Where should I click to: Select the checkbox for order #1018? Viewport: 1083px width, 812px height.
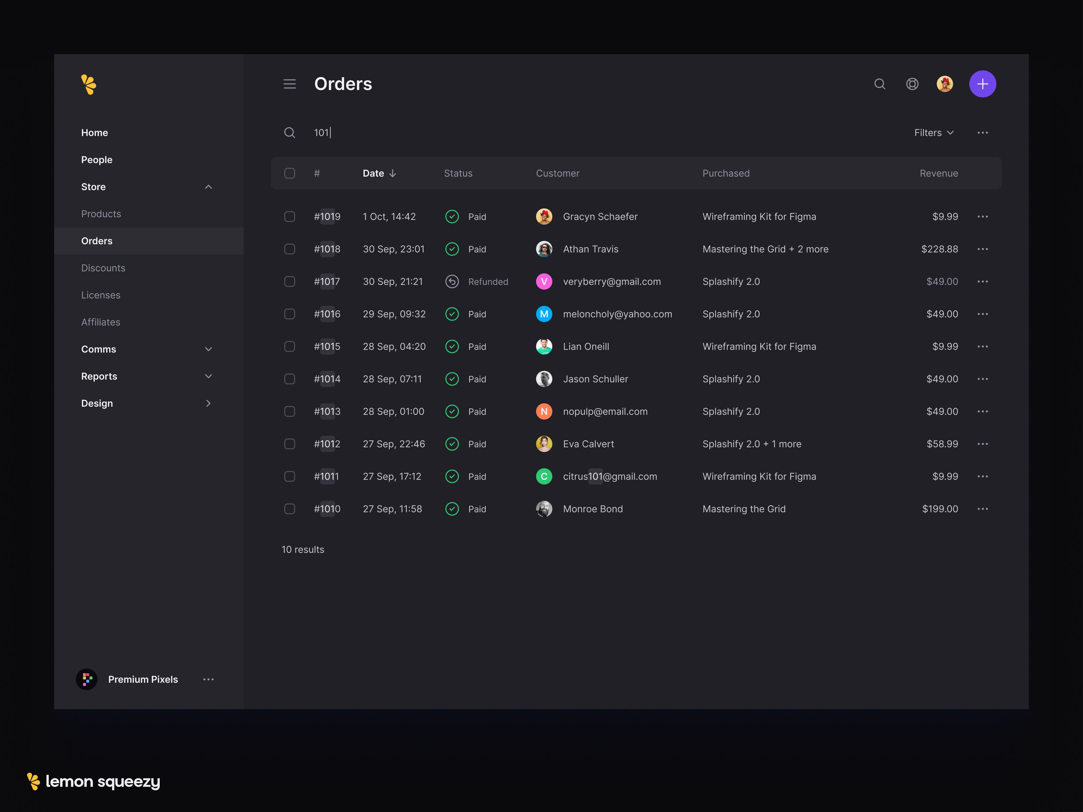[x=290, y=249]
